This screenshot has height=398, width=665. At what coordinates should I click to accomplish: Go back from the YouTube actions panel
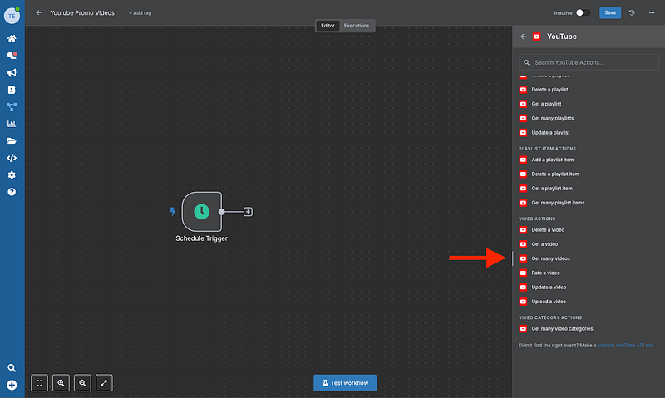click(523, 37)
